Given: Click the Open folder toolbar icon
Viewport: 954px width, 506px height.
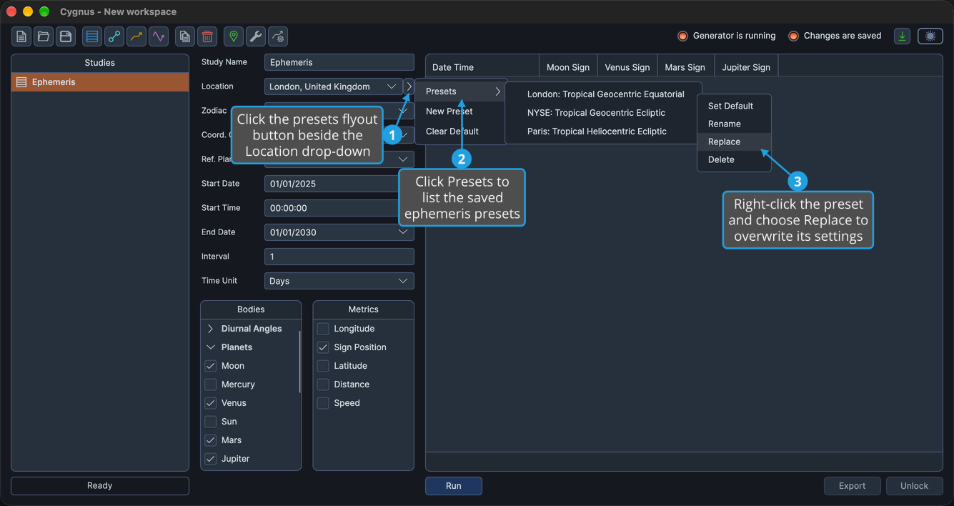Looking at the screenshot, I should [44, 36].
